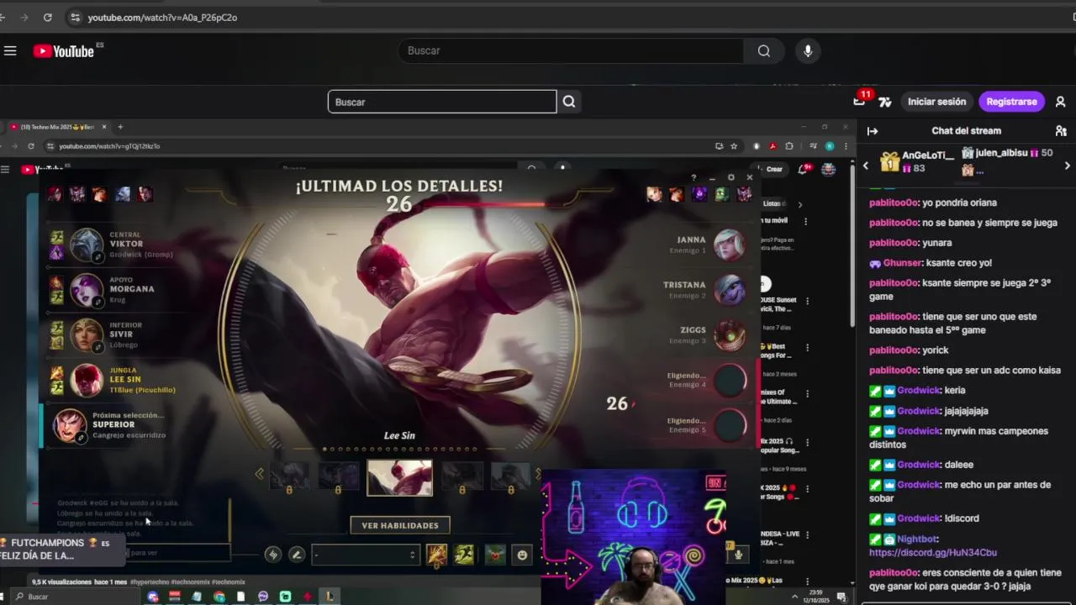1076x605 pixels.
Task: Change the second summoner spell (Ghost)
Action: click(464, 555)
